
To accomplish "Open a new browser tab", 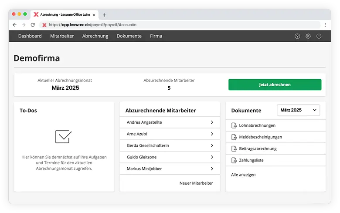I will pos(105,14).
